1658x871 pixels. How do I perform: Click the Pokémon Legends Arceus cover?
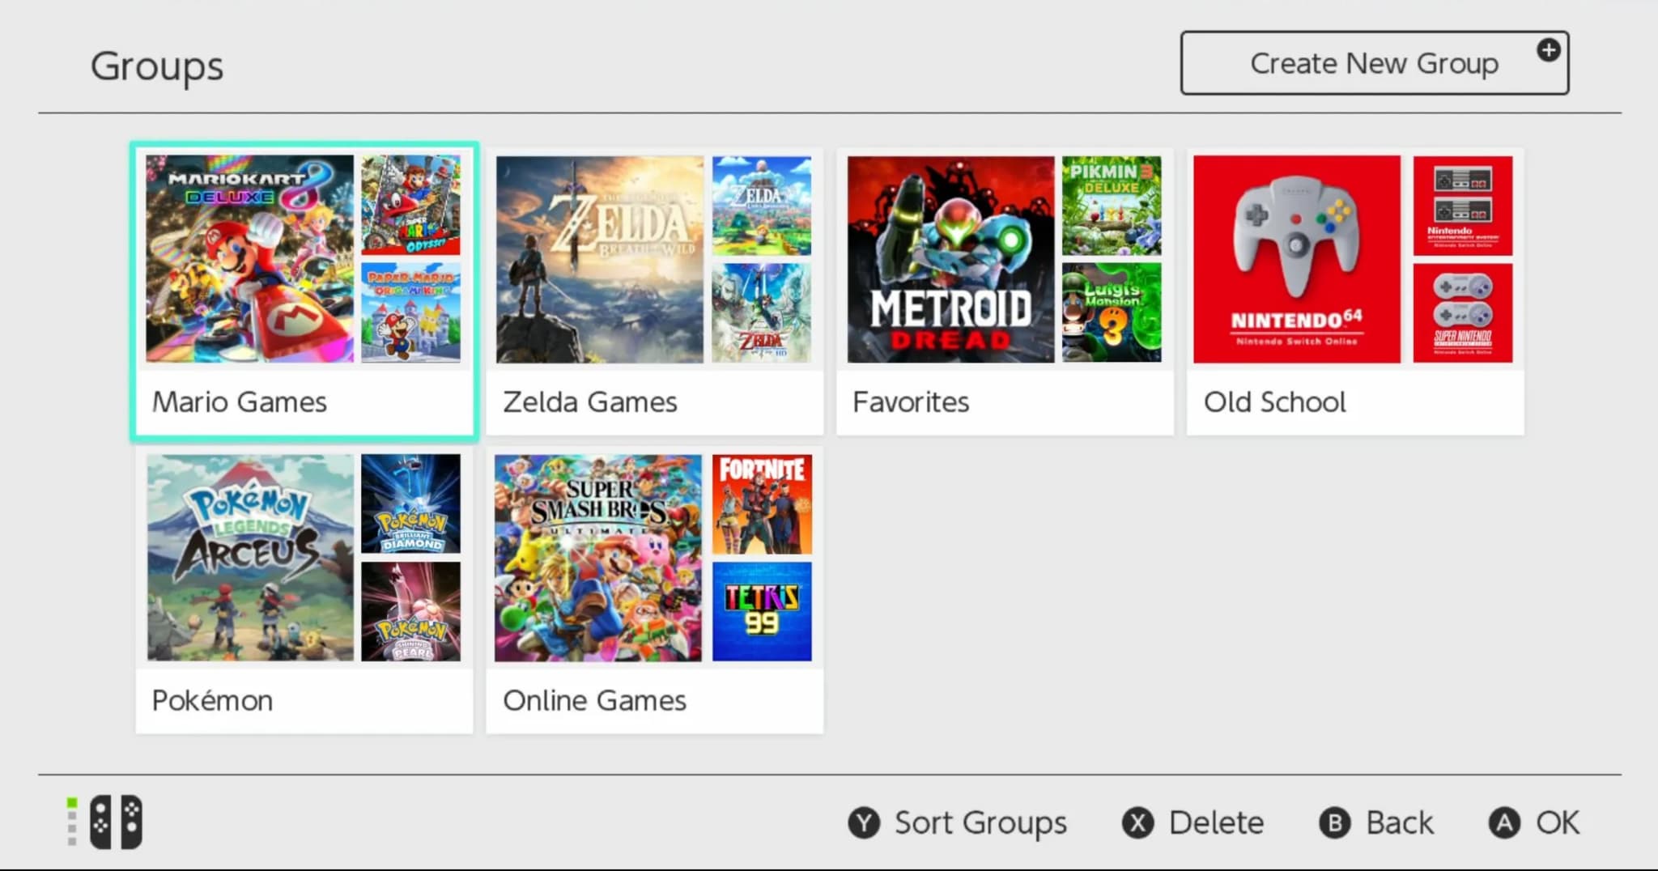pyautogui.click(x=250, y=557)
